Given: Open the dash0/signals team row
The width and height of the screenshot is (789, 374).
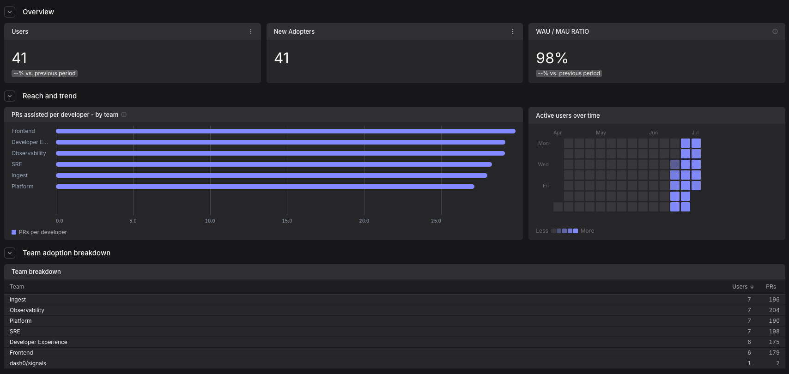Looking at the screenshot, I should pos(394,363).
